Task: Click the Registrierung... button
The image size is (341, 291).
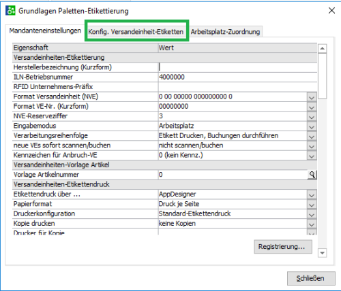Action: click(283, 247)
